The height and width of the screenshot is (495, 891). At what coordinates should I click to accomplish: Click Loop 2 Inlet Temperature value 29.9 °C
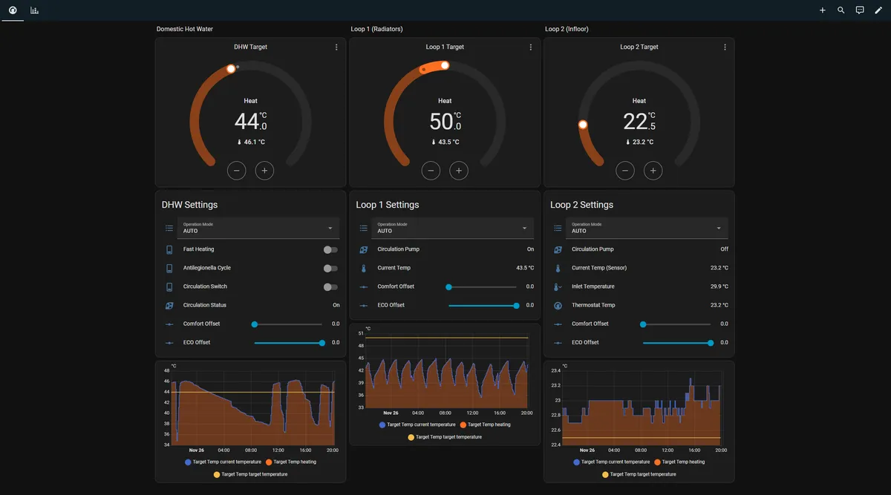(719, 286)
